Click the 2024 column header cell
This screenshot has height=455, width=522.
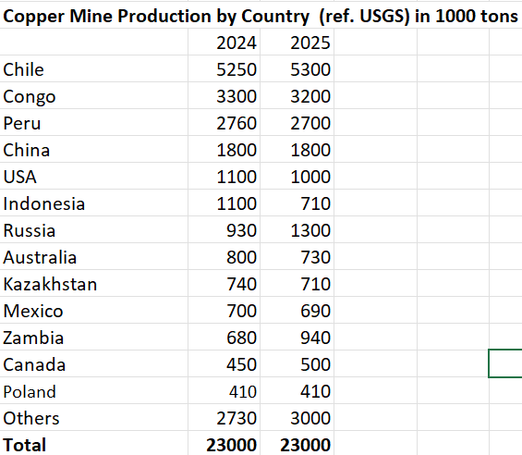[x=225, y=43]
